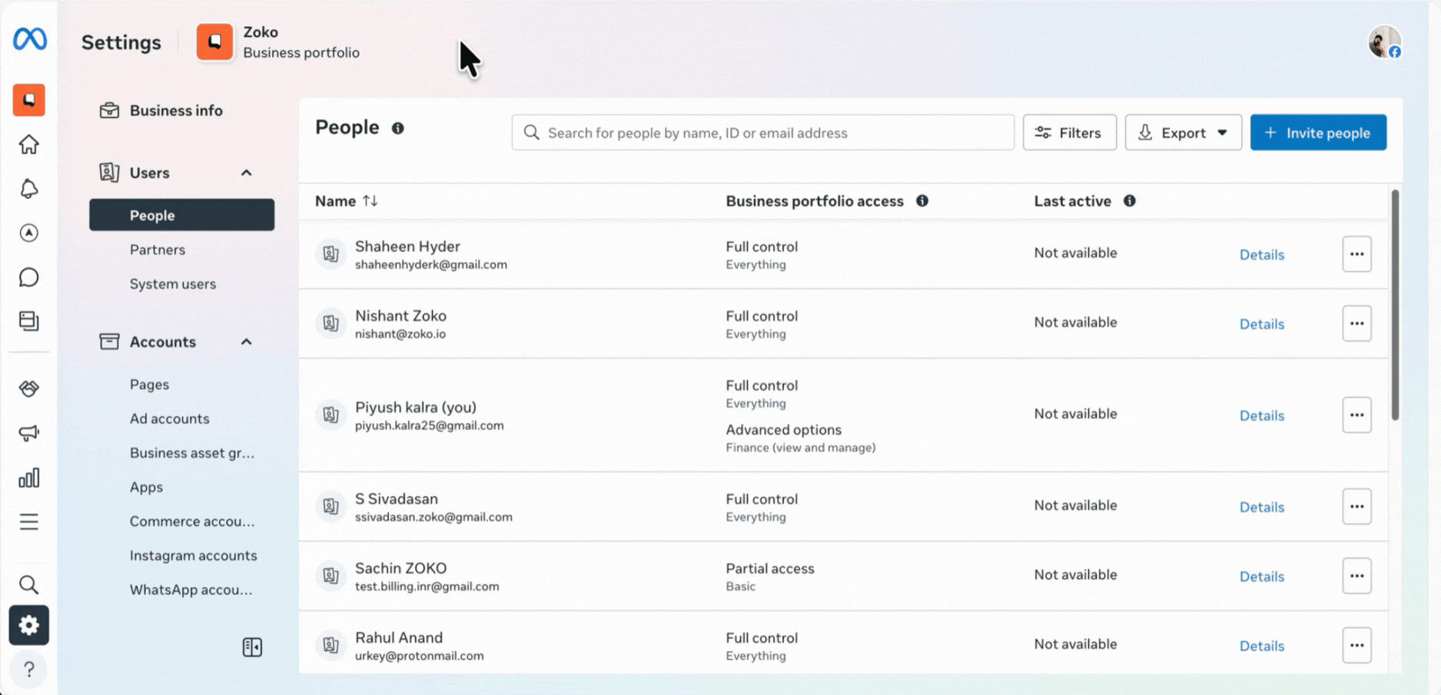Open the chat bubble Inbox icon

[29, 277]
